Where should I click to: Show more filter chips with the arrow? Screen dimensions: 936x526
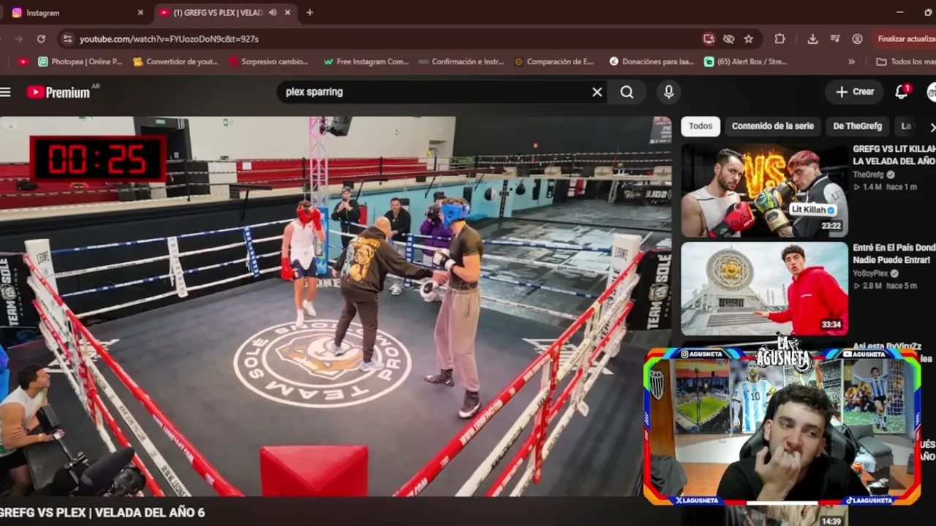[x=932, y=127]
